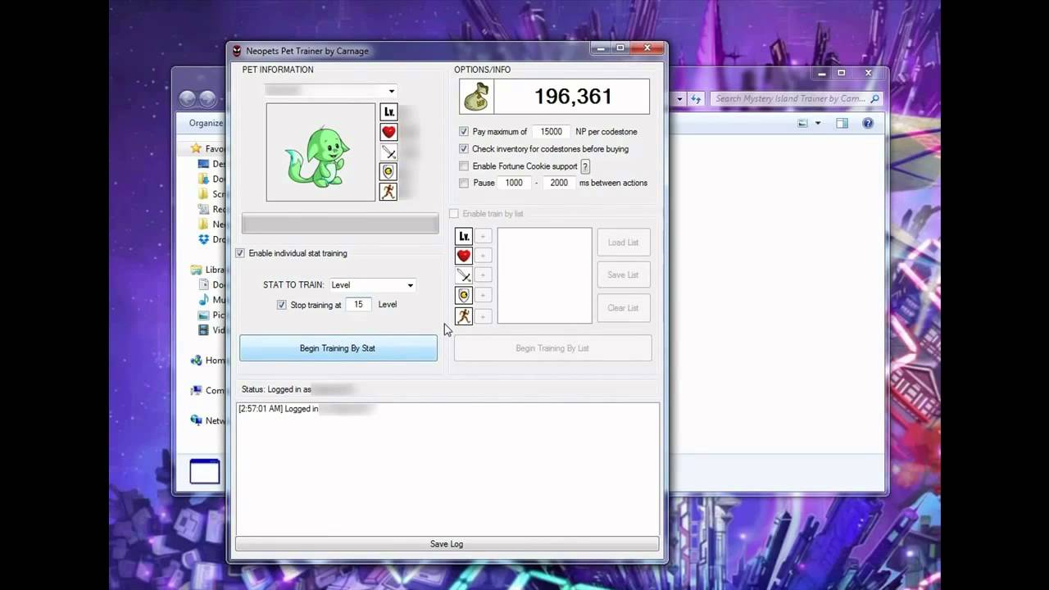This screenshot has height=590, width=1049.
Task: Click the pause minimum 1000 ms field
Action: [x=514, y=183]
